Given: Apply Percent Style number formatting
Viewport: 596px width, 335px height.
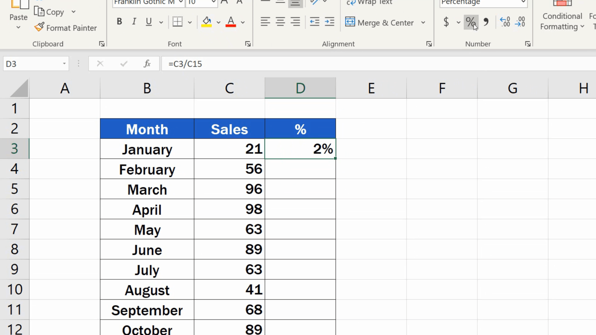Looking at the screenshot, I should (471, 22).
